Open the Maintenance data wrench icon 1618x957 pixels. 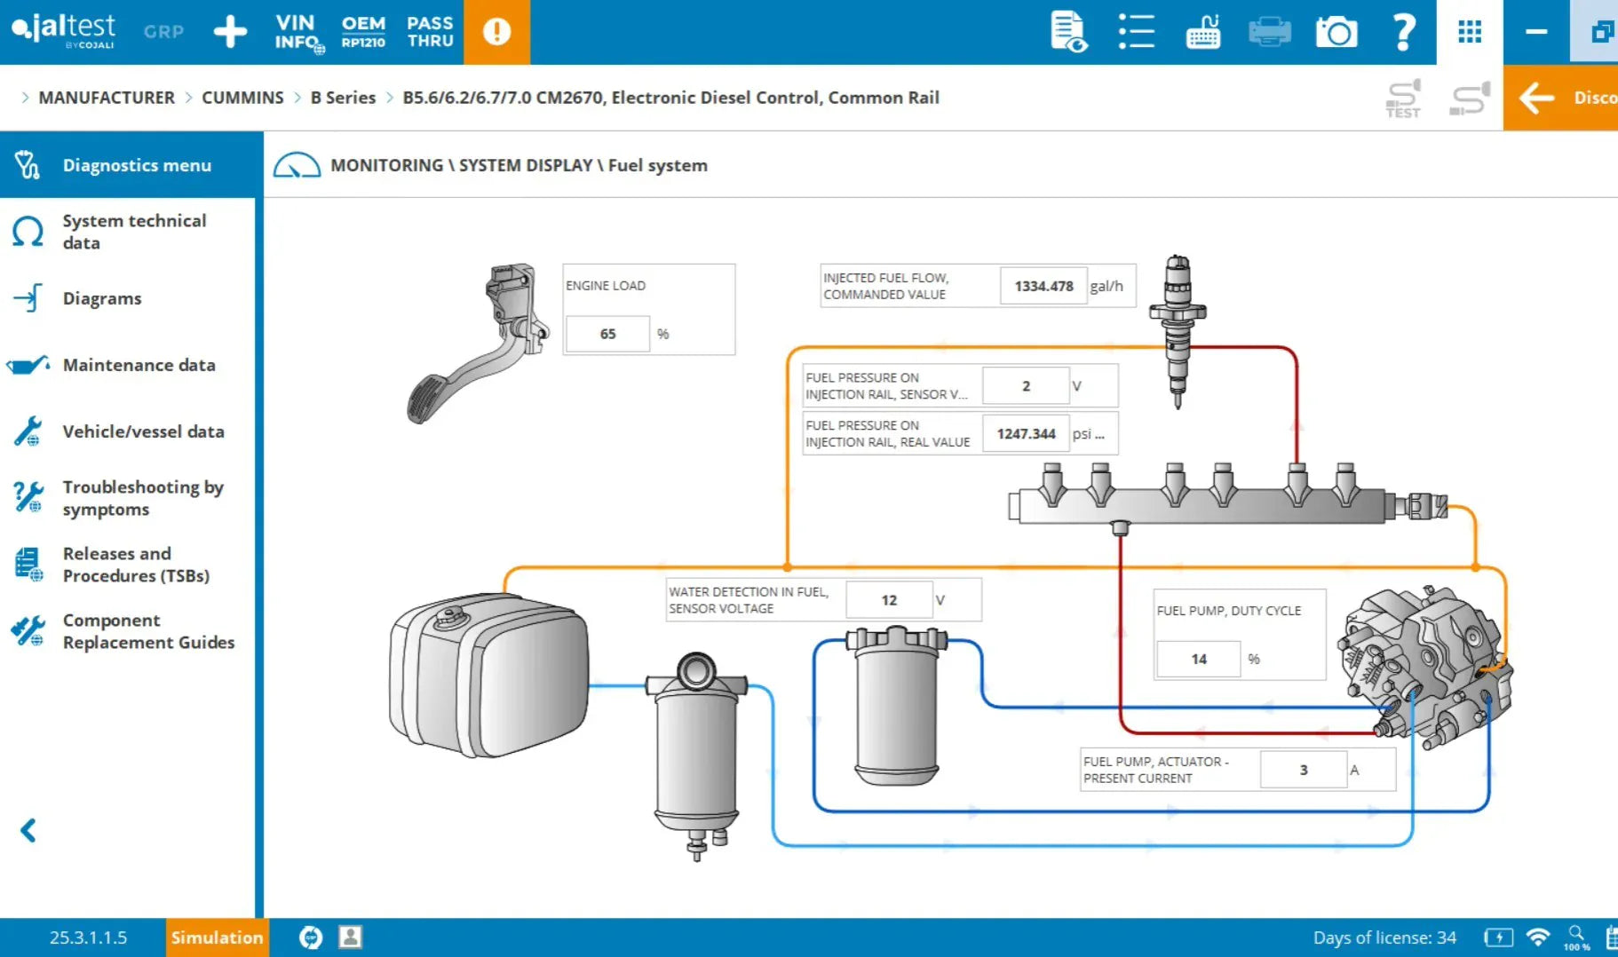[x=28, y=364]
